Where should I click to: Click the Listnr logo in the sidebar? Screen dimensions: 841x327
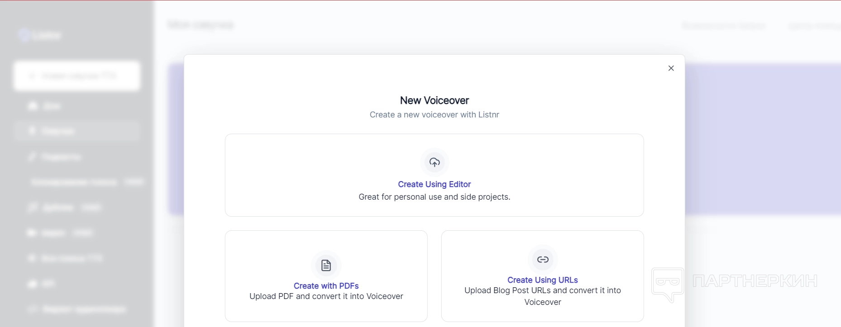[x=39, y=35]
